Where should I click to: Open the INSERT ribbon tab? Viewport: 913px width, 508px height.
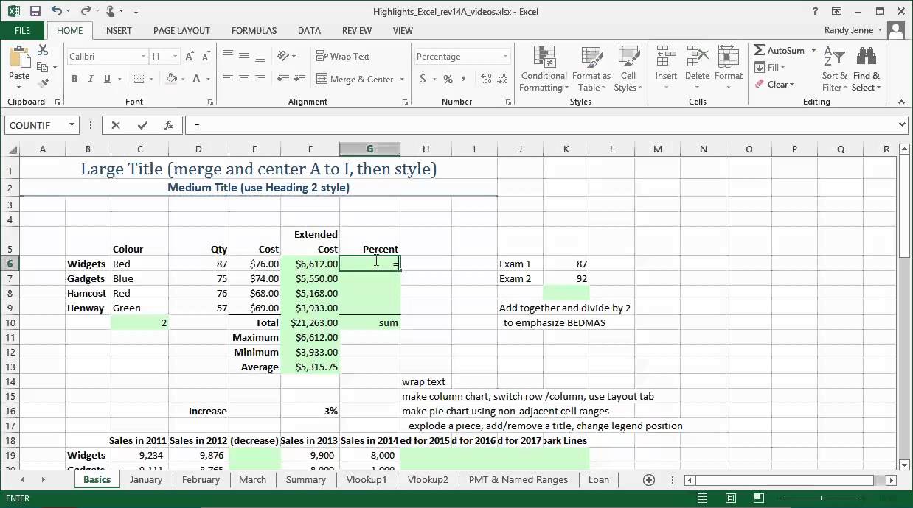coord(118,31)
